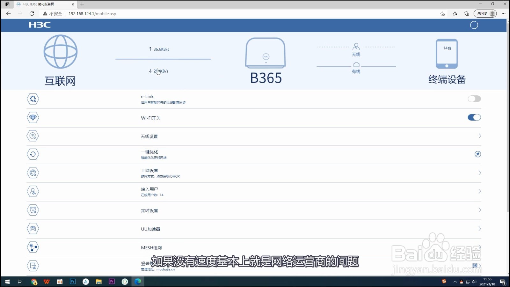Show hidden system tray icons arrow
The image size is (510, 287).
point(455,282)
